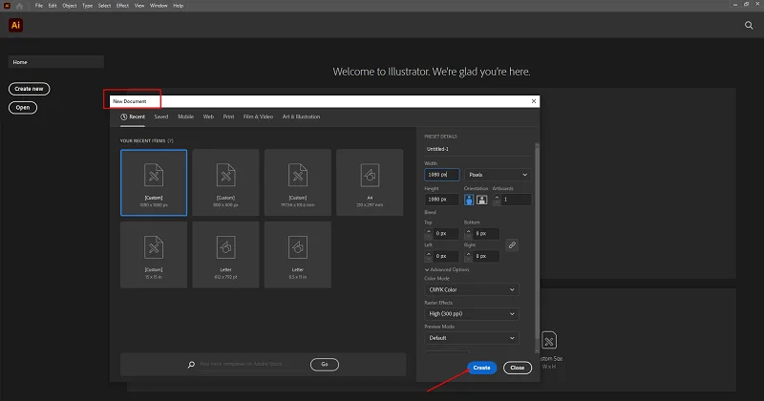
Task: Open the Object menu
Action: pos(70,6)
